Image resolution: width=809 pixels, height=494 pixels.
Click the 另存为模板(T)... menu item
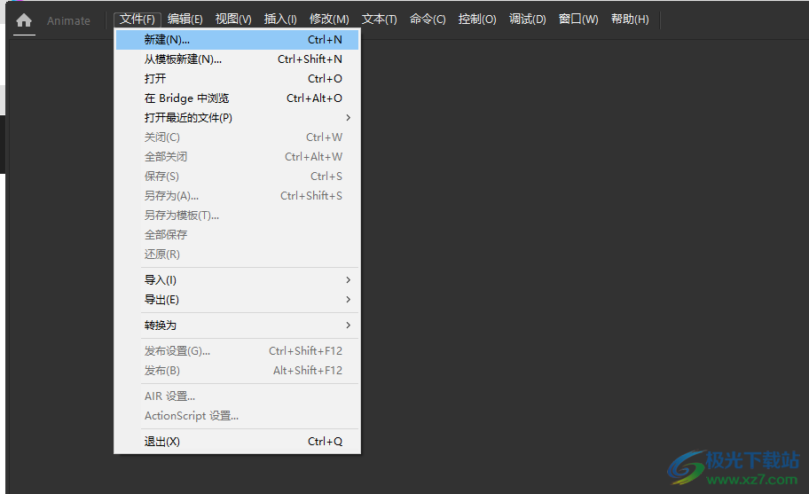click(237, 216)
